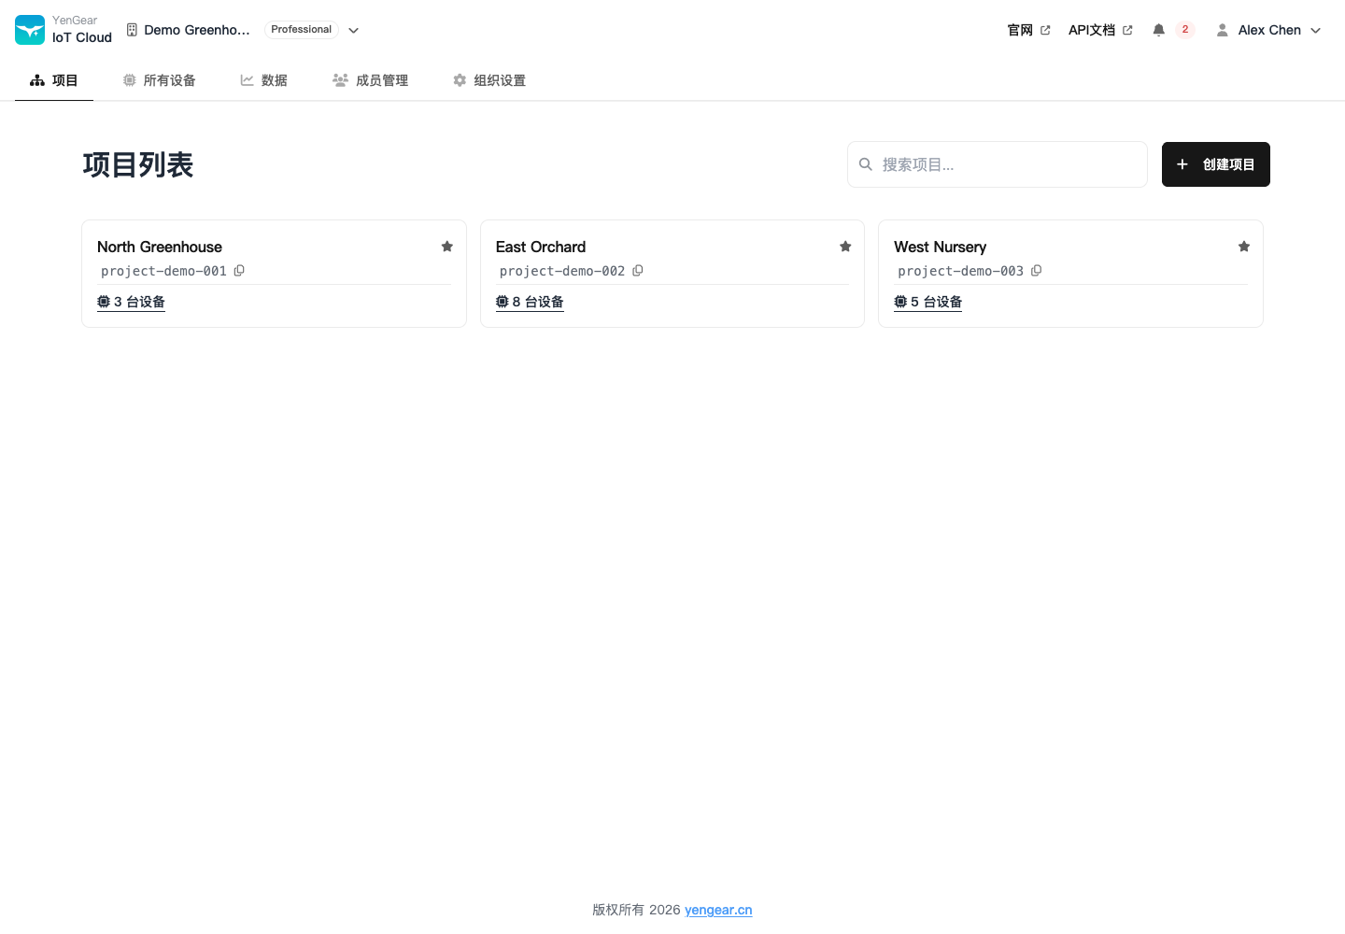Switch to the 项目 tab
This screenshot has height=934, width=1345.
pos(54,80)
